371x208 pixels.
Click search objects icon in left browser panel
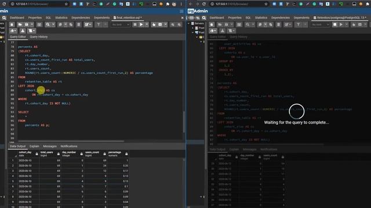click(x=4, y=18)
